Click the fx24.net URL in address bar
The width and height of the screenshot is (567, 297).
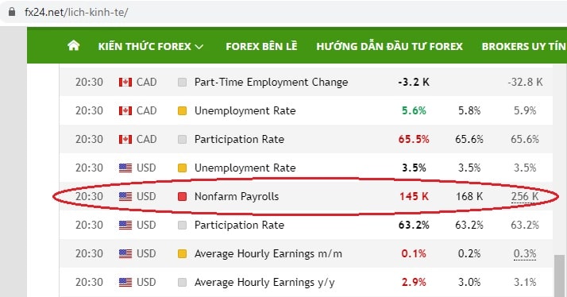[x=76, y=12]
